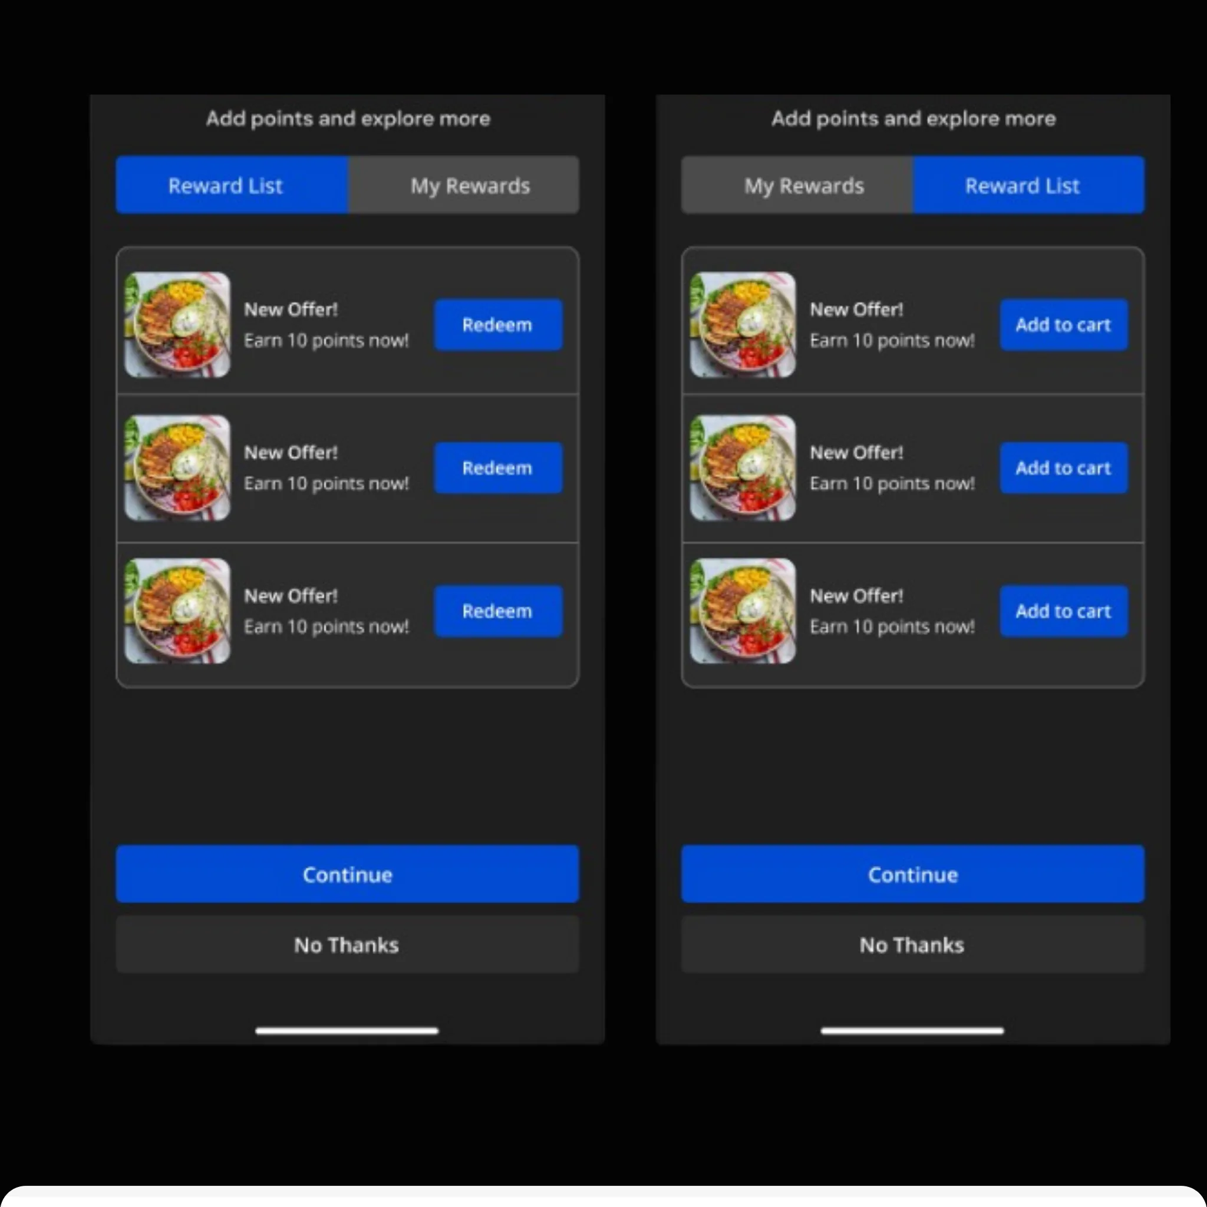Open third food bowl thumbnail on left screen

177,611
